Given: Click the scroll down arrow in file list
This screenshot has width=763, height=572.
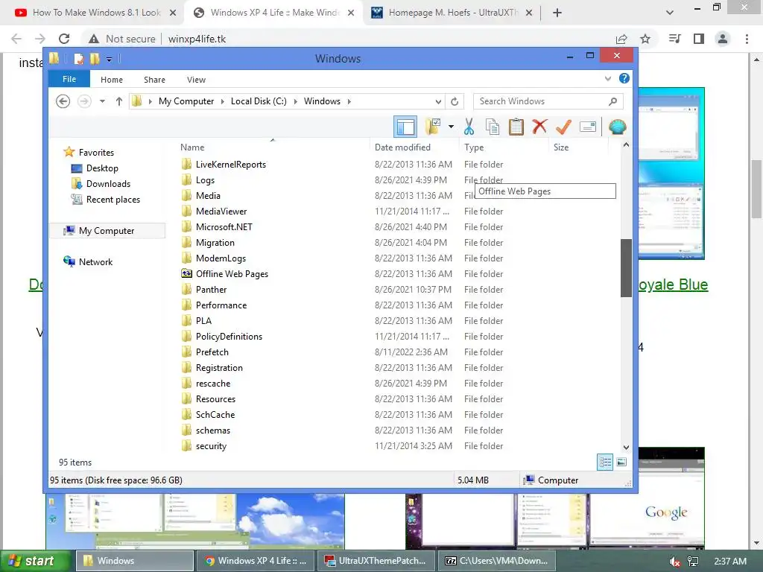Looking at the screenshot, I should tap(626, 447).
